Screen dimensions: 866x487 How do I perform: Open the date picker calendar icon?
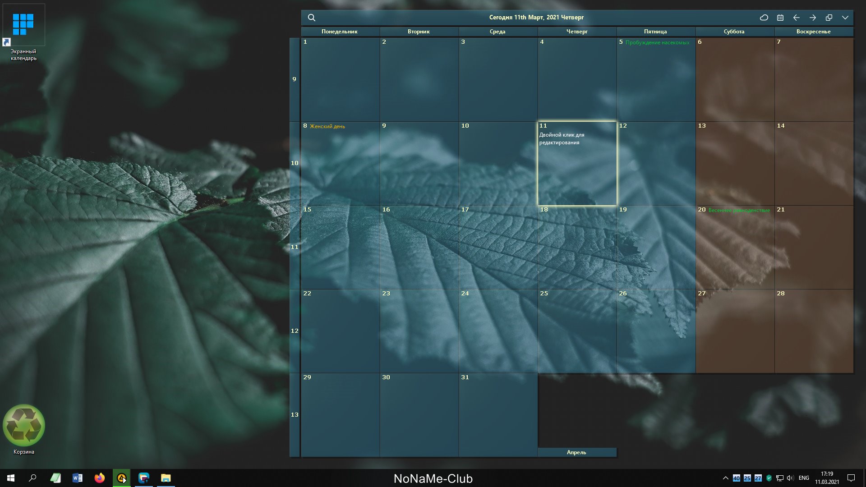780,18
